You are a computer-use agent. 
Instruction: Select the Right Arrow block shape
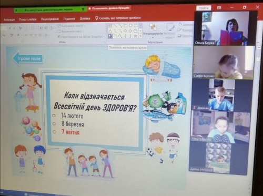[125, 31]
